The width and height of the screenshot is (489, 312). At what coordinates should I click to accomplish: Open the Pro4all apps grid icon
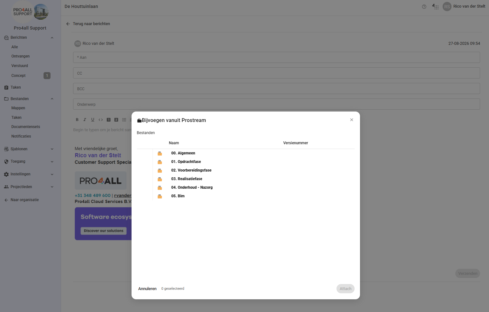pyautogui.click(x=435, y=7)
